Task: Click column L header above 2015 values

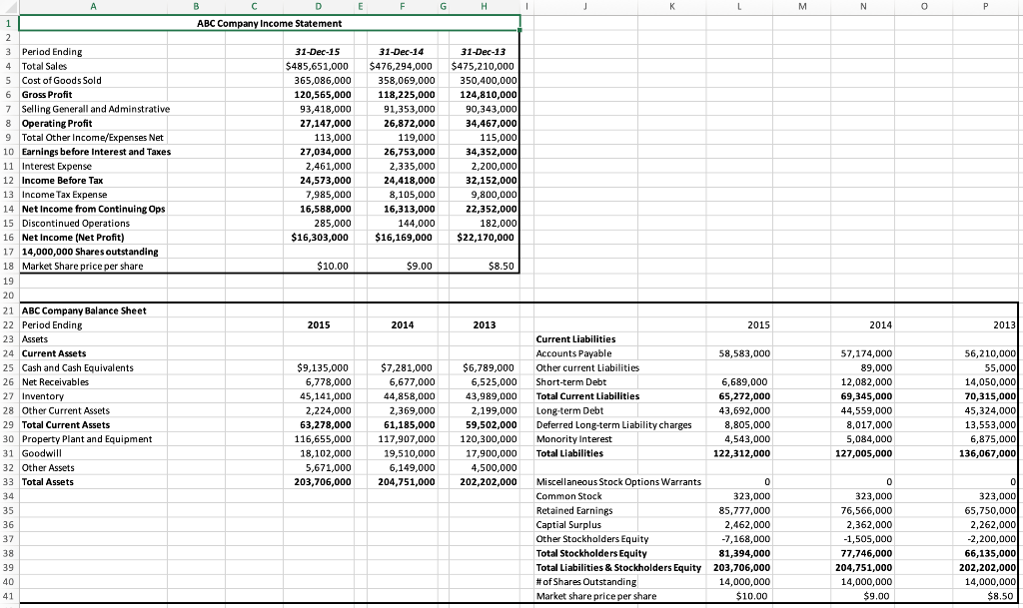Action: pos(739,6)
